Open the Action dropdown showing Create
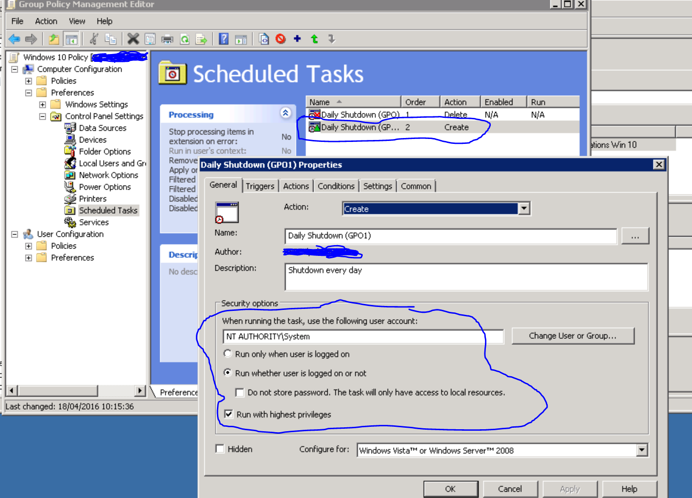 point(524,209)
